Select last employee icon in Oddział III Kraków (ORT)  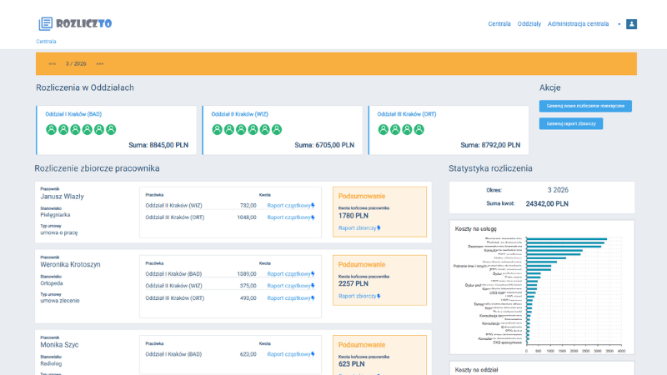tap(419, 129)
